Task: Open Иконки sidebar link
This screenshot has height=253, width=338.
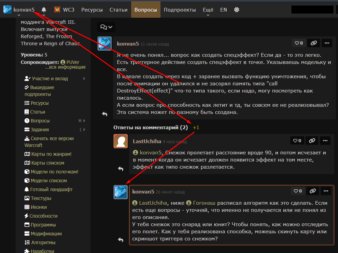Action: pyautogui.click(x=39, y=207)
